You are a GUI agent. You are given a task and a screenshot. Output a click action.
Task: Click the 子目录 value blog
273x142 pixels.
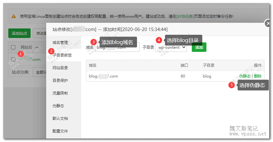(x=207, y=76)
